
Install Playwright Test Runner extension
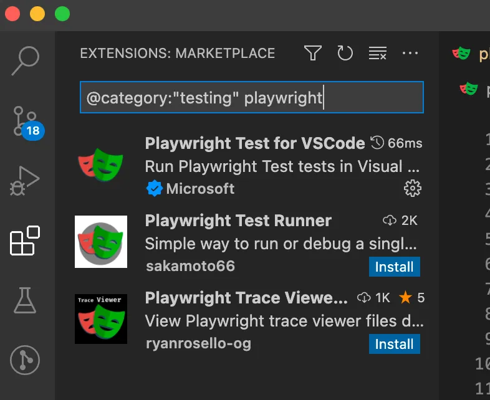[x=394, y=267]
